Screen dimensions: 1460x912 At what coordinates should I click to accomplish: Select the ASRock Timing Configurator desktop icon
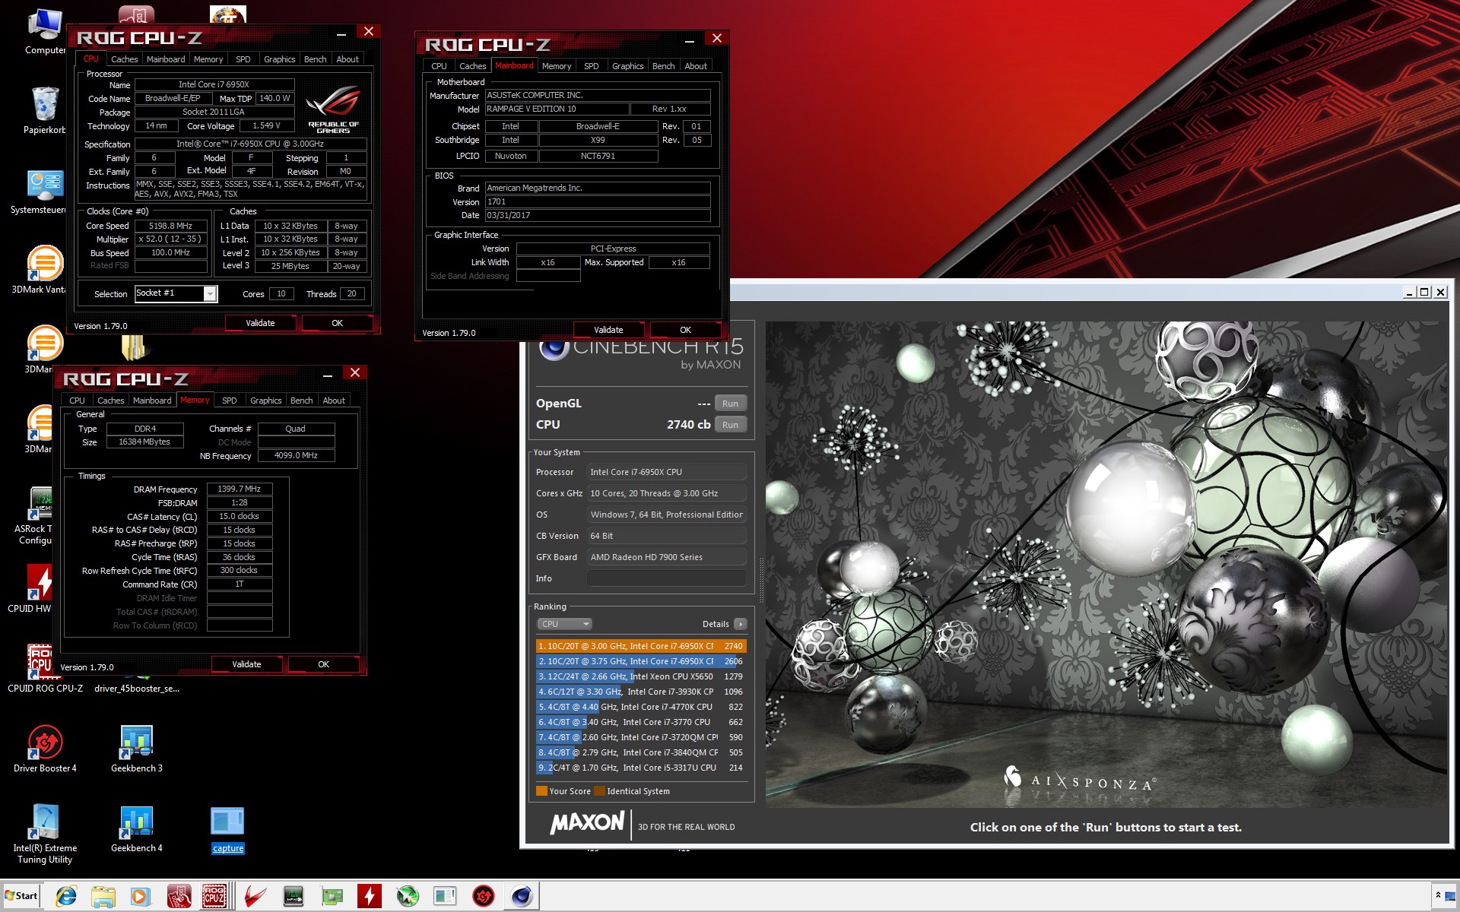pyautogui.click(x=35, y=515)
